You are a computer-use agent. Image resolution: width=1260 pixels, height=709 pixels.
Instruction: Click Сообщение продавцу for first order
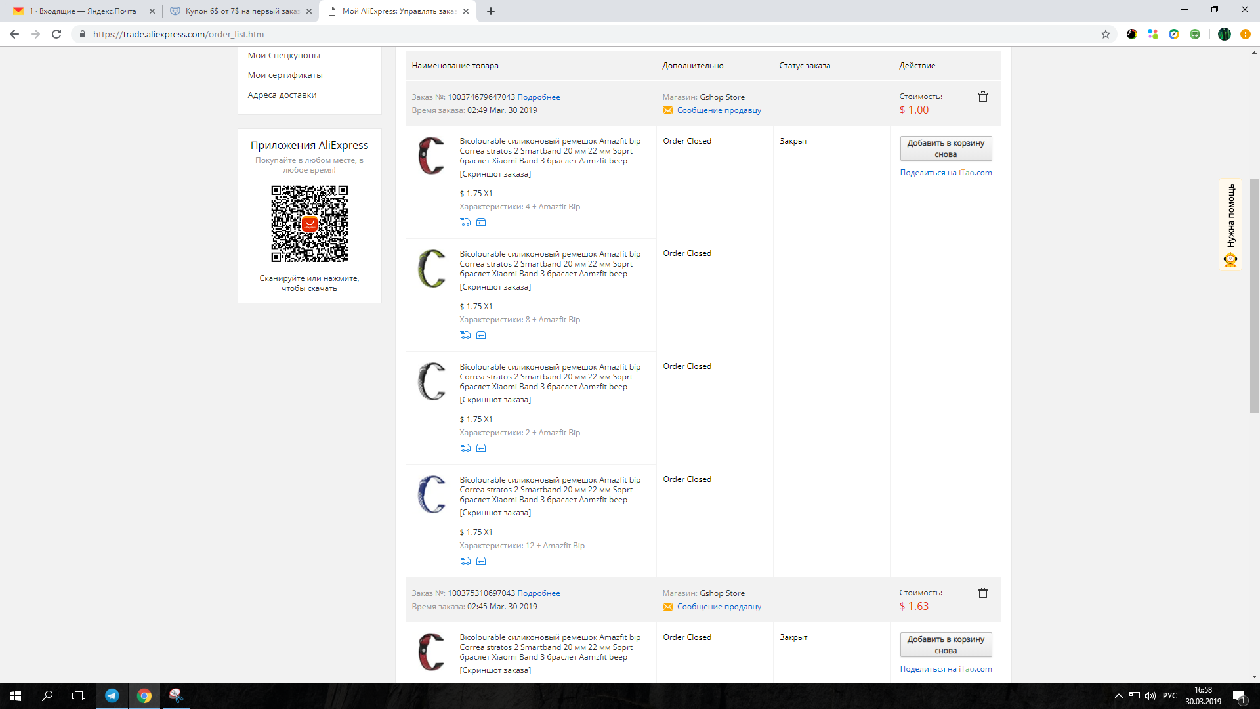coord(719,110)
